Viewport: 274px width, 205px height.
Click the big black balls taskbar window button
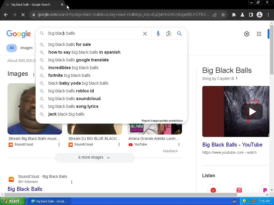pos(50,201)
